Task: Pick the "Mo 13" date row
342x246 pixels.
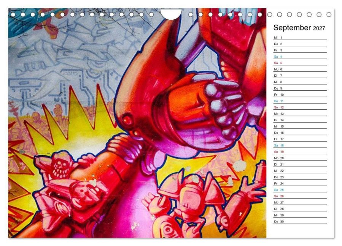Action: pyautogui.click(x=300, y=114)
